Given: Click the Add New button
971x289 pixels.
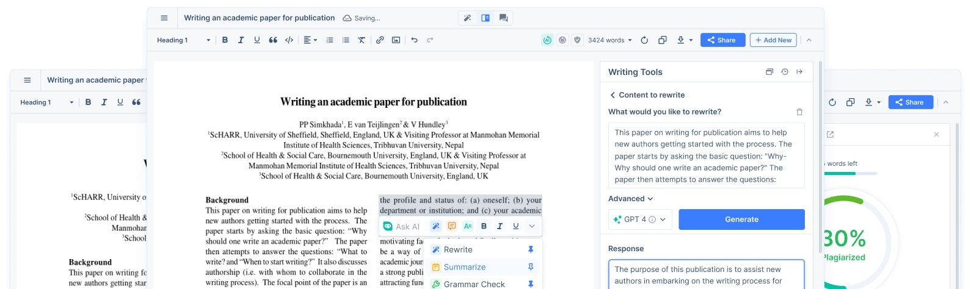Looking at the screenshot, I should click(x=773, y=40).
